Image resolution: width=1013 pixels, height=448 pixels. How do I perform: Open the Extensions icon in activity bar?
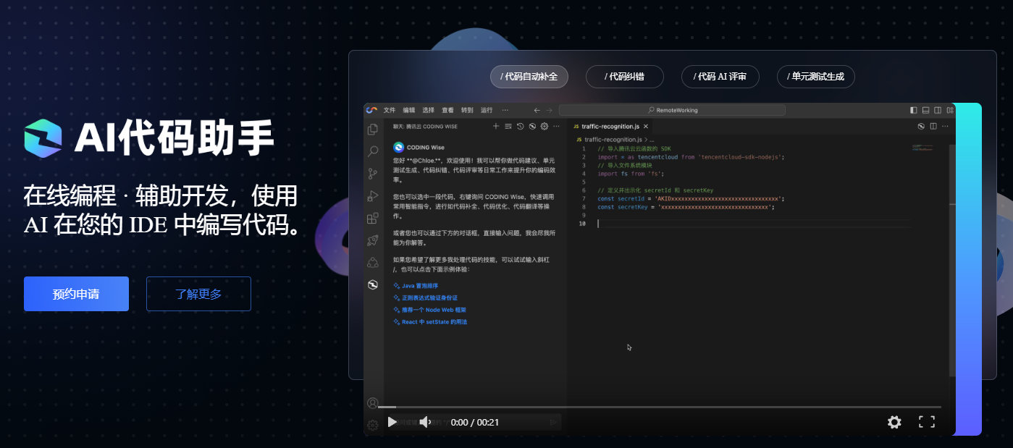[373, 218]
